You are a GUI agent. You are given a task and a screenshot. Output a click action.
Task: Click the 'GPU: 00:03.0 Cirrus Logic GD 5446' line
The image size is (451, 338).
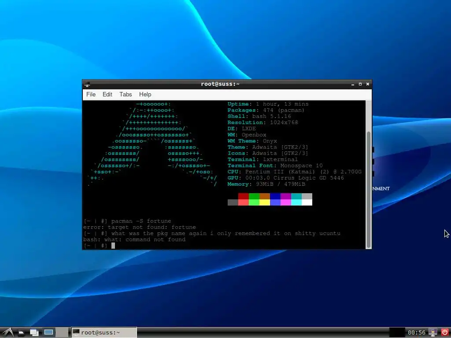tap(285, 178)
